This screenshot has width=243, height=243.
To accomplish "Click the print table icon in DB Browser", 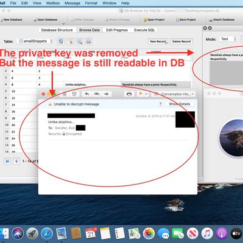I will pyautogui.click(x=88, y=41).
